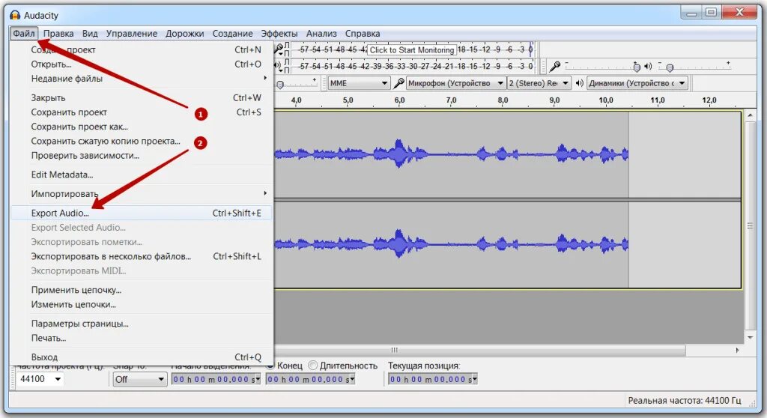The image size is (767, 418).
Task: Click the recording meter microphone icon
Action: click(279, 49)
